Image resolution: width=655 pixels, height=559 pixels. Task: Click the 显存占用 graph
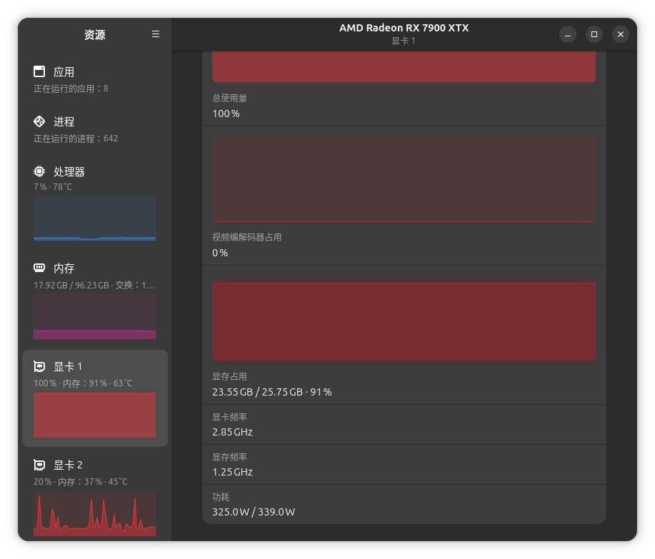click(x=404, y=318)
